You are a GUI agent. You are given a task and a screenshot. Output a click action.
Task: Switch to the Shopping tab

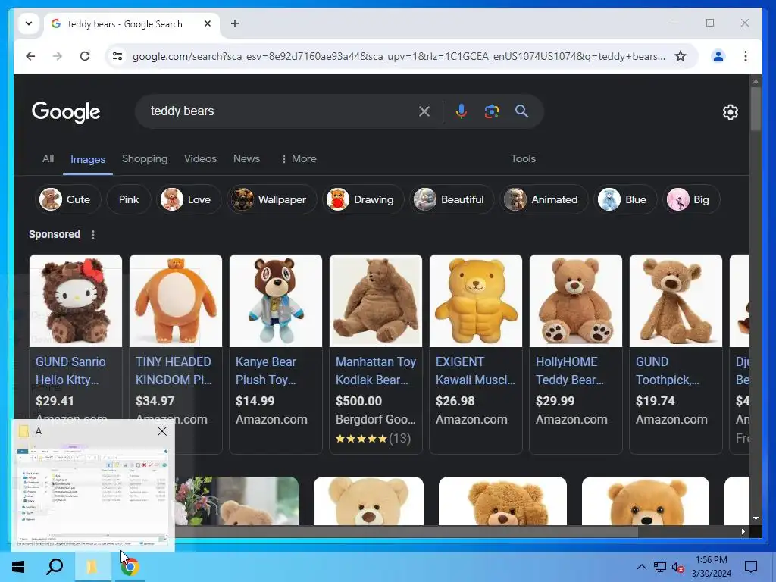pos(145,159)
